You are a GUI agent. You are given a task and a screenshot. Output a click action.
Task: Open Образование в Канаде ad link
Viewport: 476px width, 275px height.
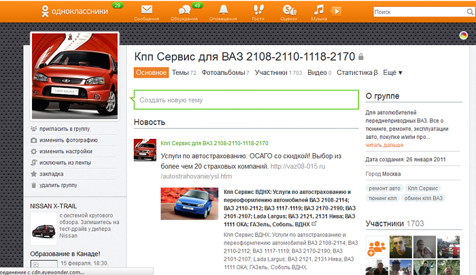pos(65,254)
